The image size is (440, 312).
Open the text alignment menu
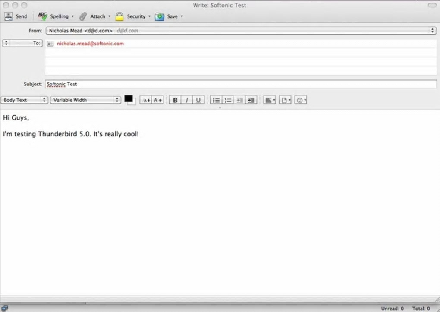point(270,100)
